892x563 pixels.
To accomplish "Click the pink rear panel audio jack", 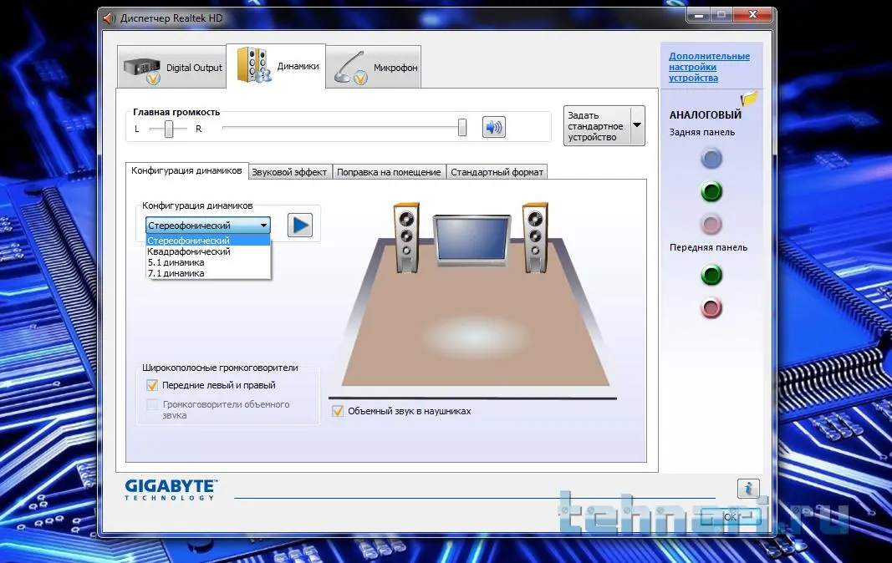I will (711, 224).
